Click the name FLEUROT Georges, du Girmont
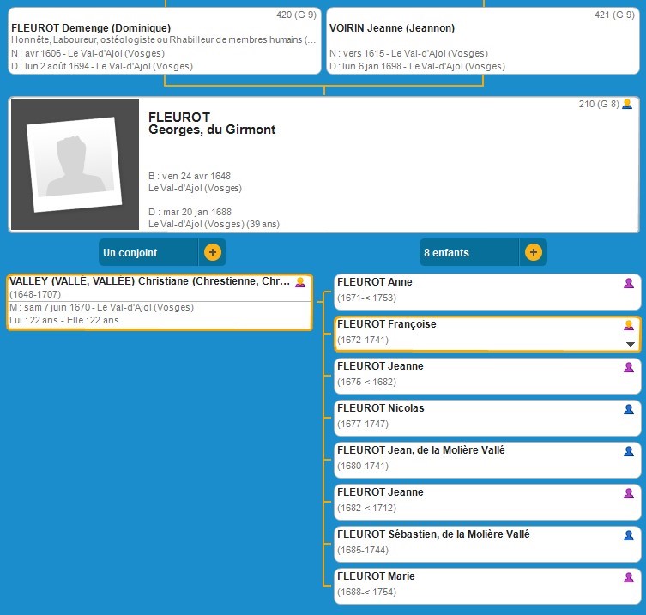The width and height of the screenshot is (646, 615). [211, 124]
